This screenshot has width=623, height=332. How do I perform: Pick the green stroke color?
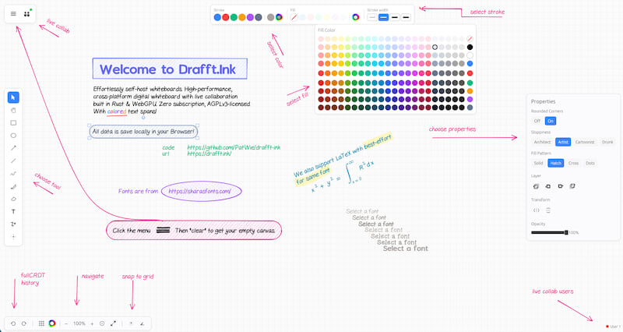[234, 17]
